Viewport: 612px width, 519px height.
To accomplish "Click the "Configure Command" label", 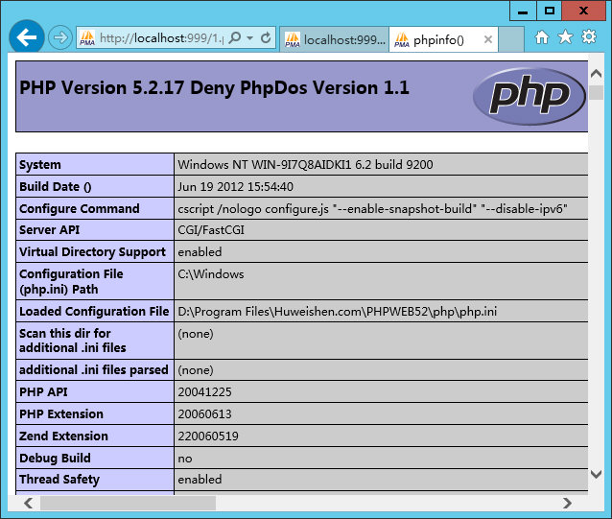I will point(80,209).
